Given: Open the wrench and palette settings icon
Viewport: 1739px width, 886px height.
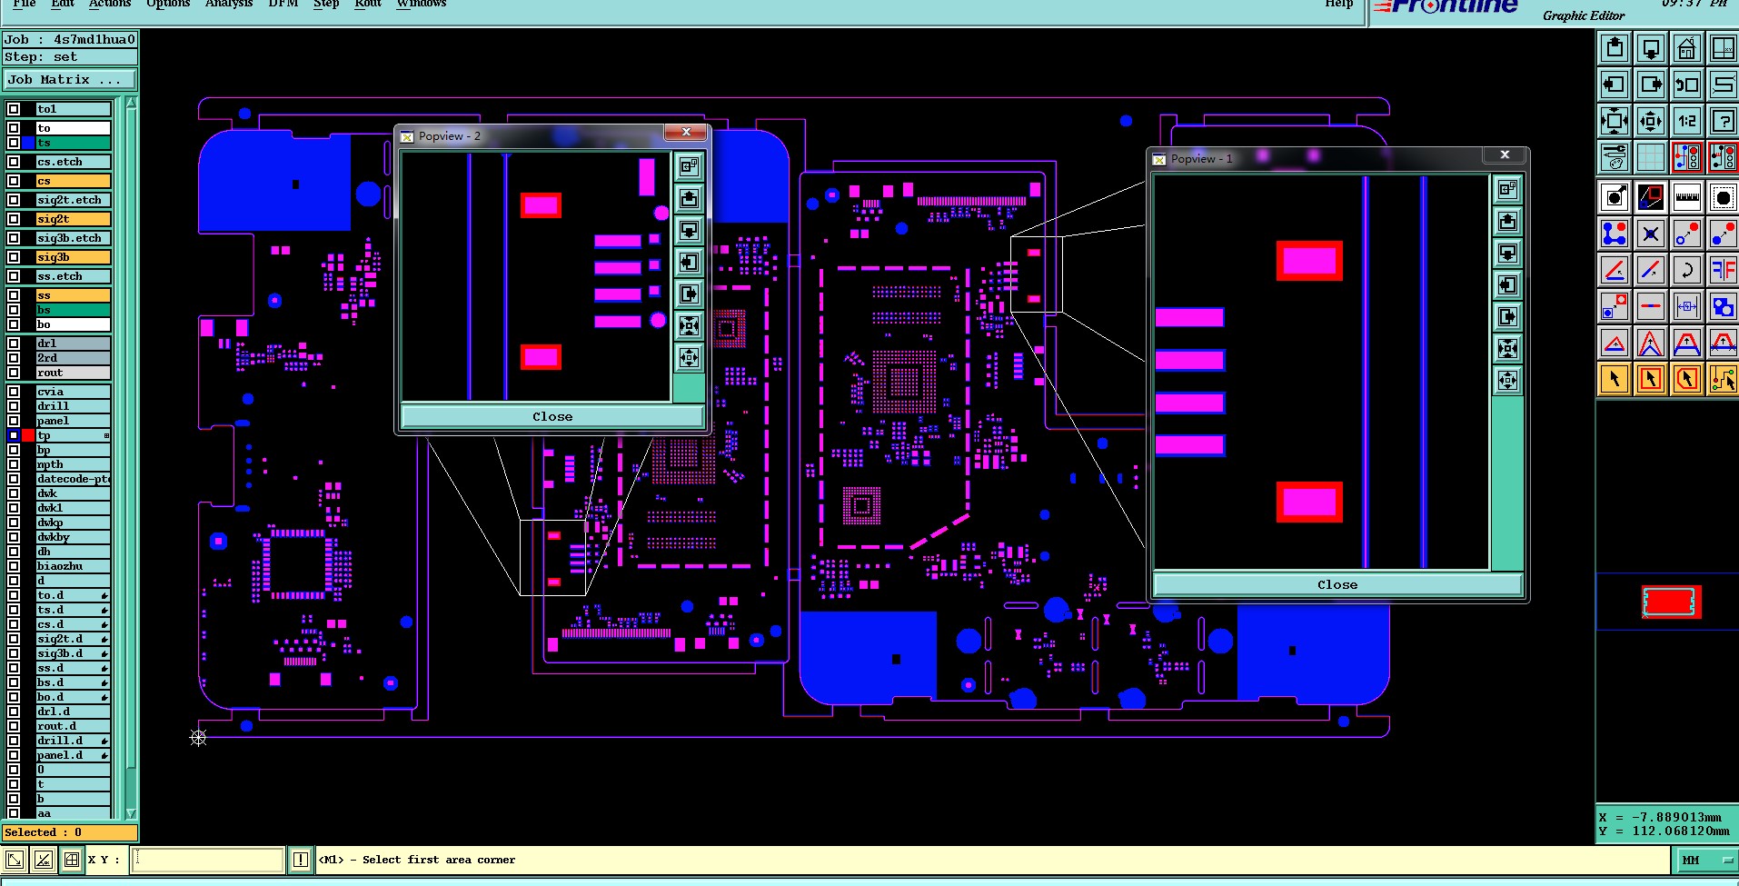Looking at the screenshot, I should tap(1615, 157).
